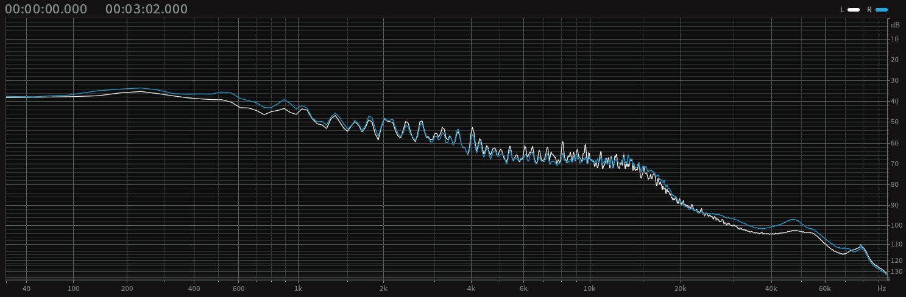This screenshot has width=906, height=297.
Task: Click the L channel legend label
Action: click(x=842, y=10)
